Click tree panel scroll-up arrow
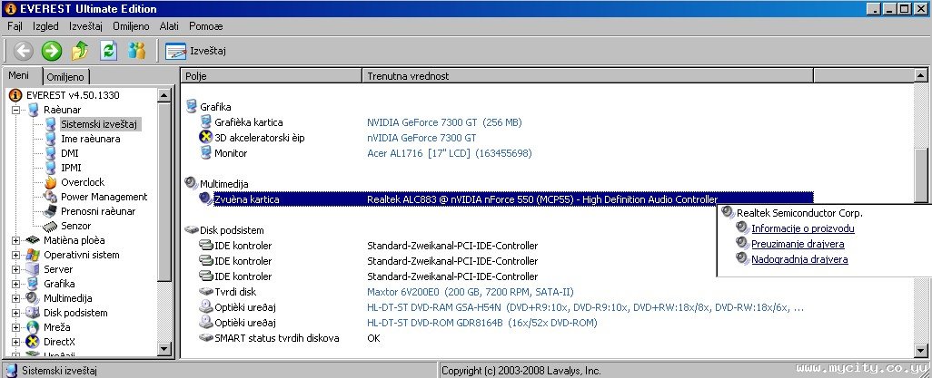 pos(165,95)
